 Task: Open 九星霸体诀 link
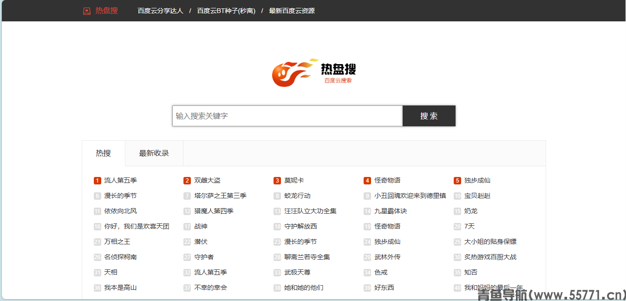[x=391, y=211]
